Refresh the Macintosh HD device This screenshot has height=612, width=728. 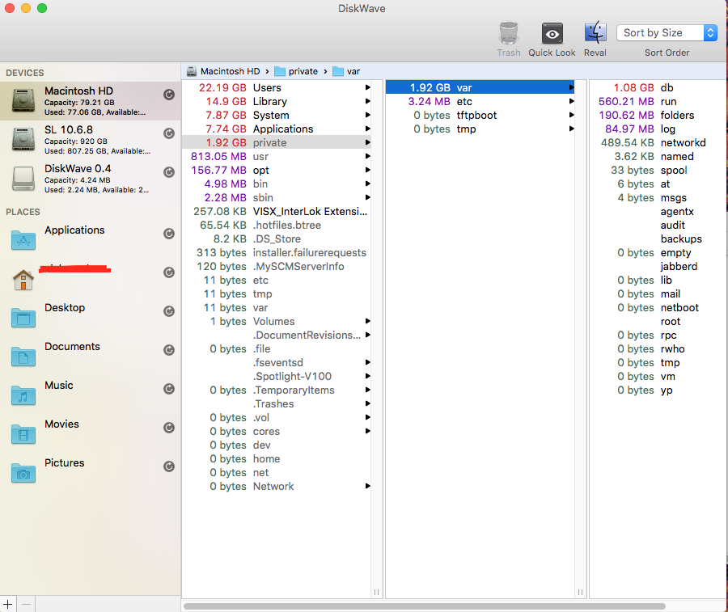169,95
